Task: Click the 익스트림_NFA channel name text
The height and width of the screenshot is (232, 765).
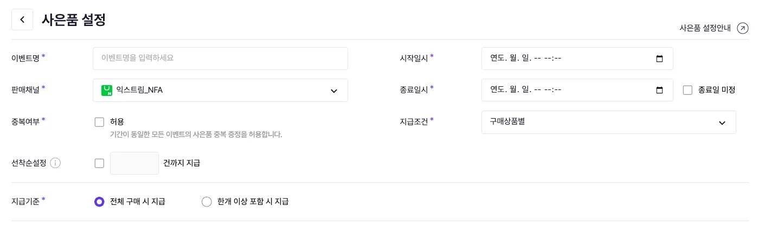Action: 139,90
